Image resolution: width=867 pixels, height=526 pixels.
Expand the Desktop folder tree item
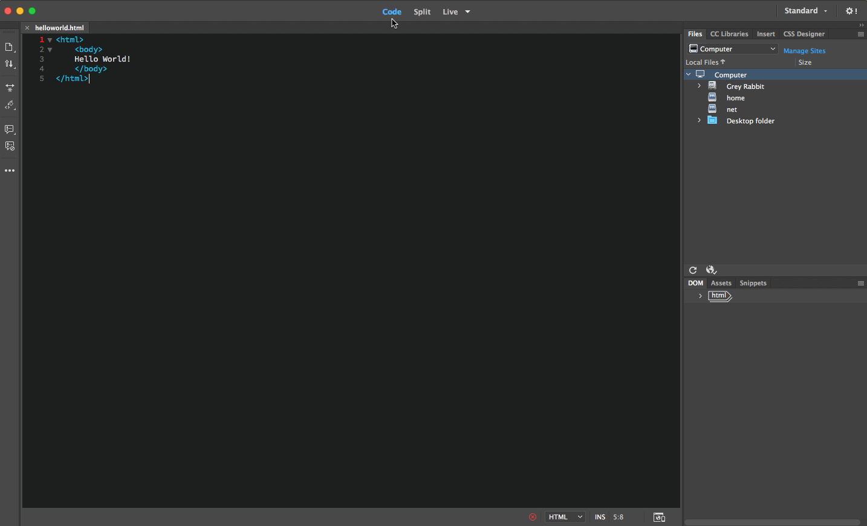tap(700, 120)
